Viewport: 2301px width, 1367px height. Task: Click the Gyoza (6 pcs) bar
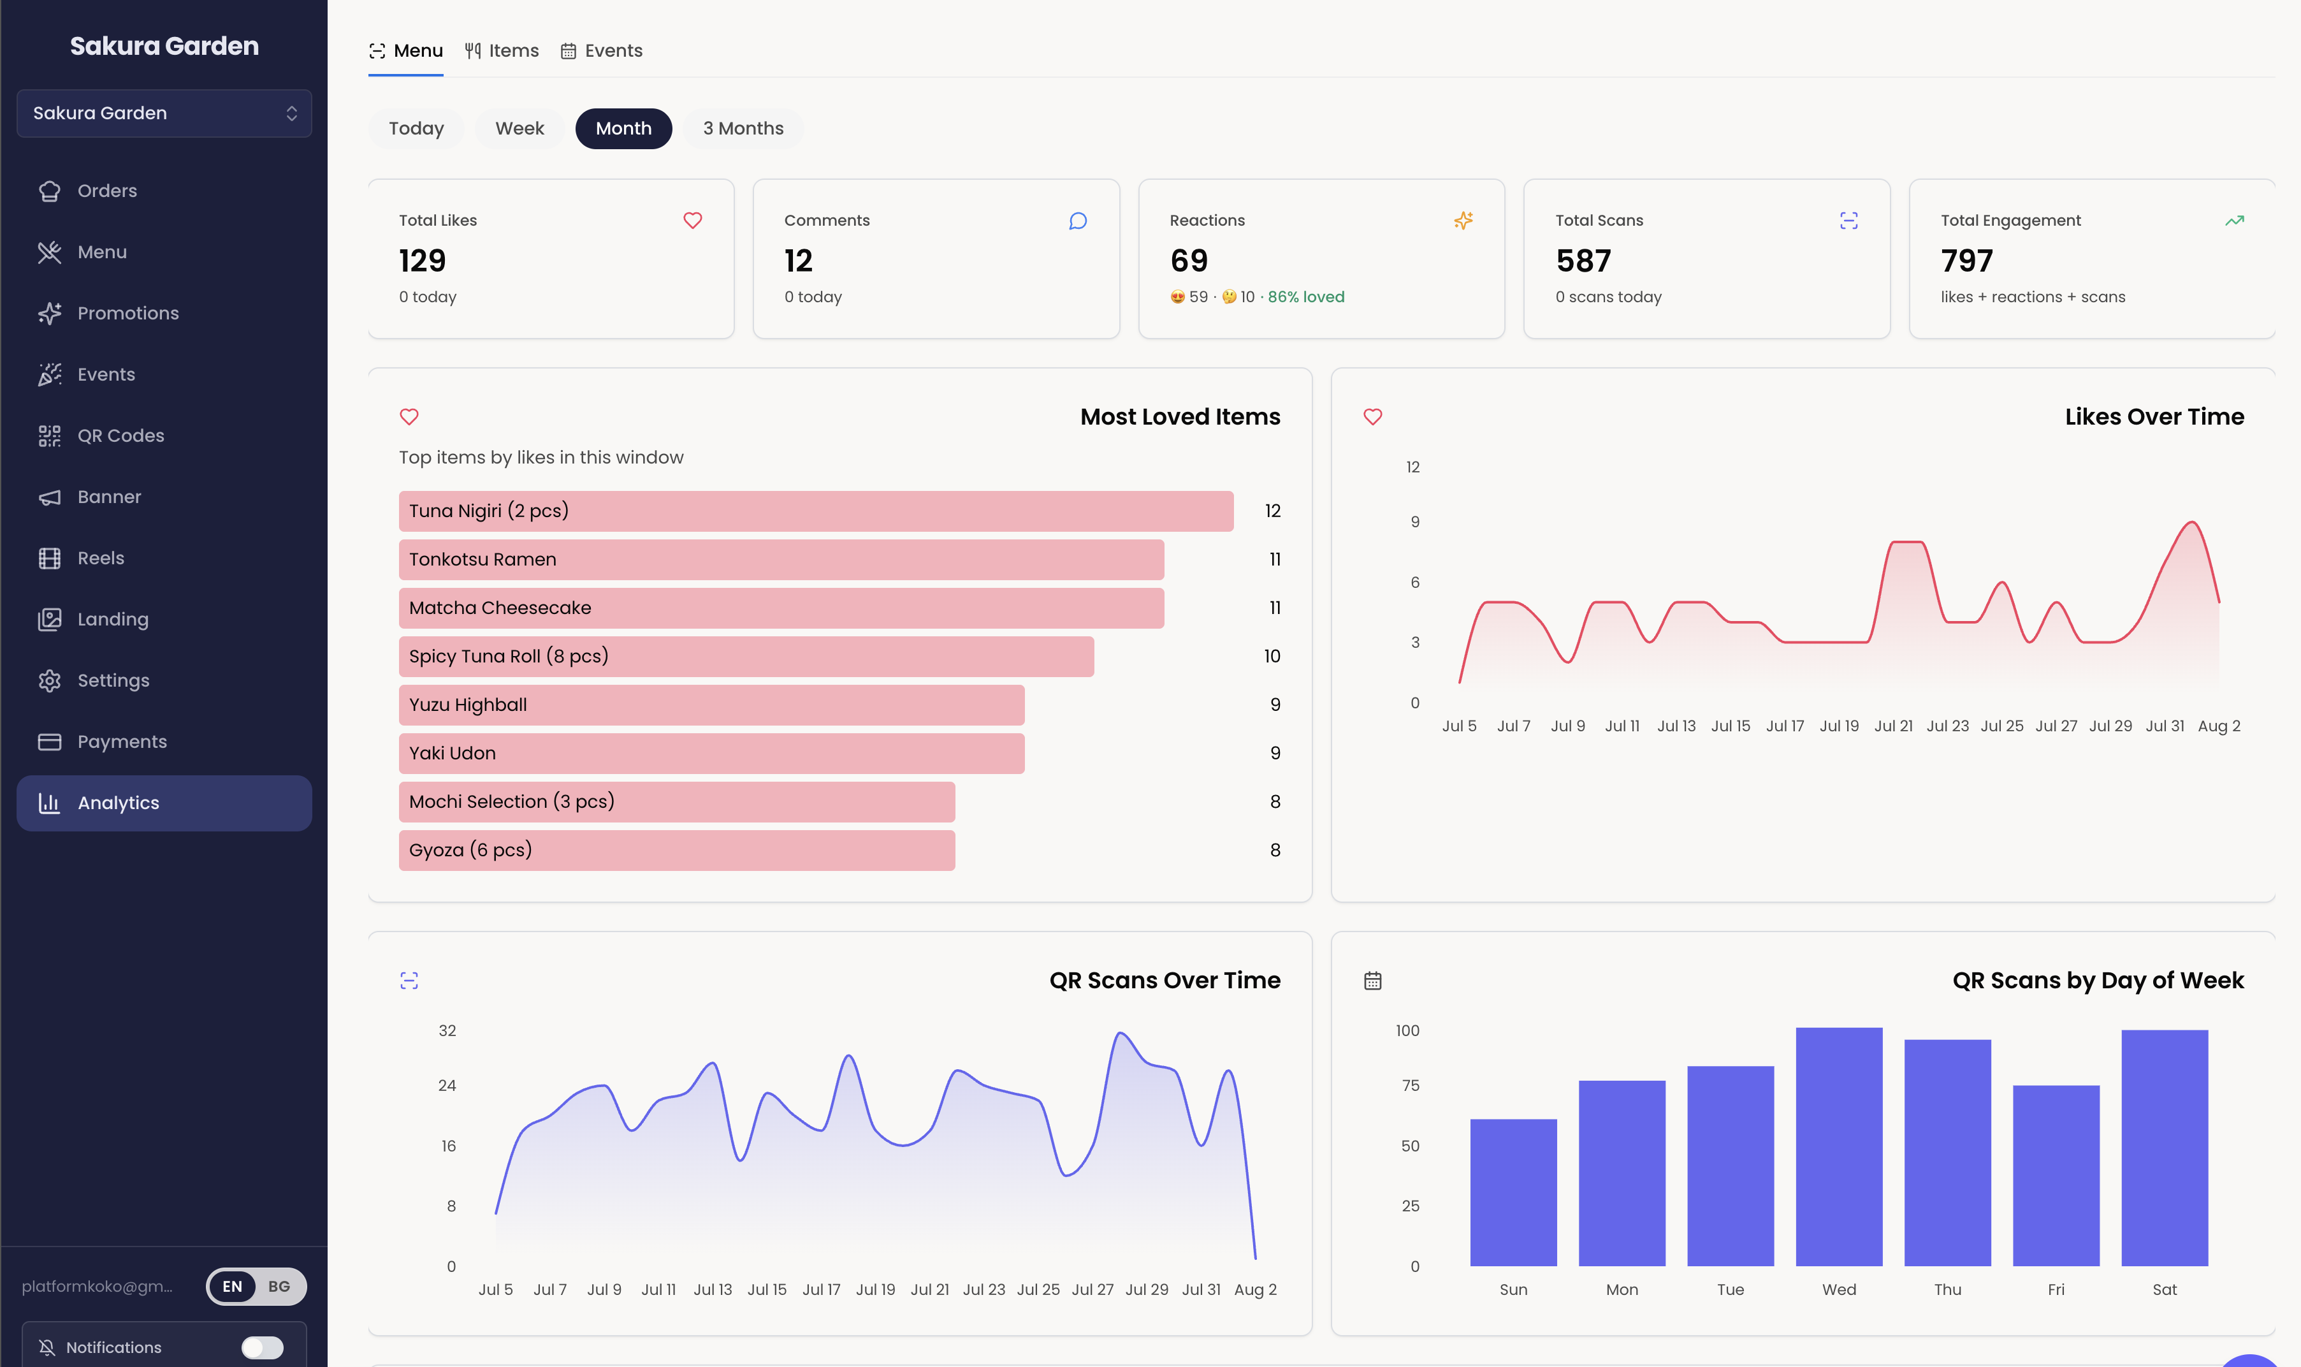pyautogui.click(x=677, y=851)
